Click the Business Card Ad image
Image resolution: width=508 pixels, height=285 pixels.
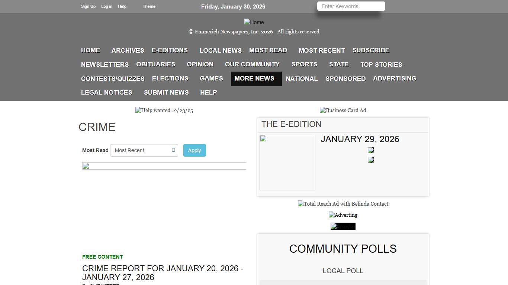coord(343,110)
